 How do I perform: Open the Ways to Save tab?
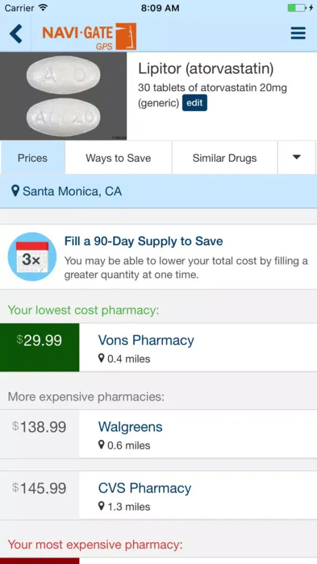point(118,157)
